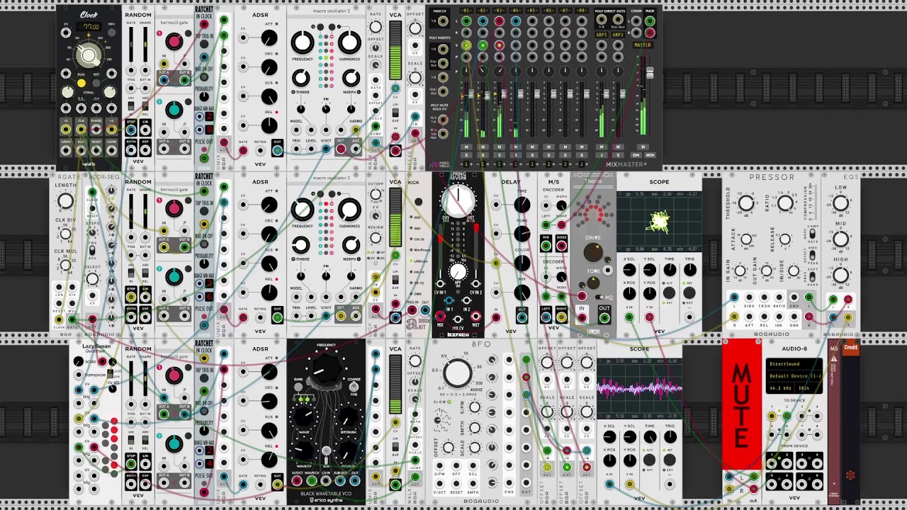Click the Delay module IN jack
The width and height of the screenshot is (907, 510).
pos(496,317)
